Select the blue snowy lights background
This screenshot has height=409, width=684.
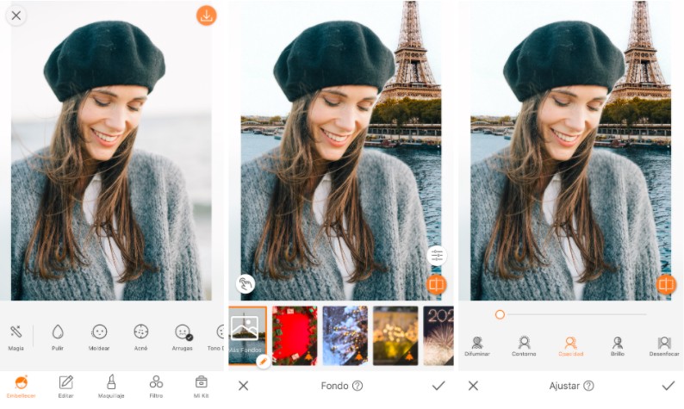point(345,335)
